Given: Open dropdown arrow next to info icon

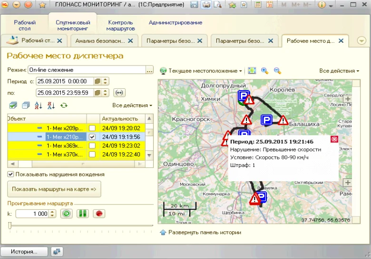Looking at the screenshot, I should [x=331, y=5].
